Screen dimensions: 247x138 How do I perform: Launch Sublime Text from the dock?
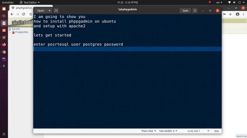click(4, 38)
